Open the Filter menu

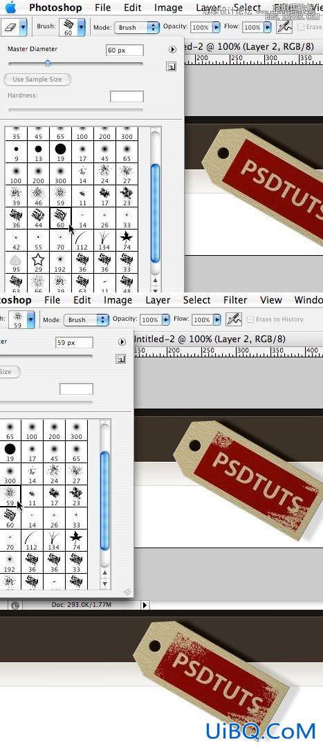point(235,300)
